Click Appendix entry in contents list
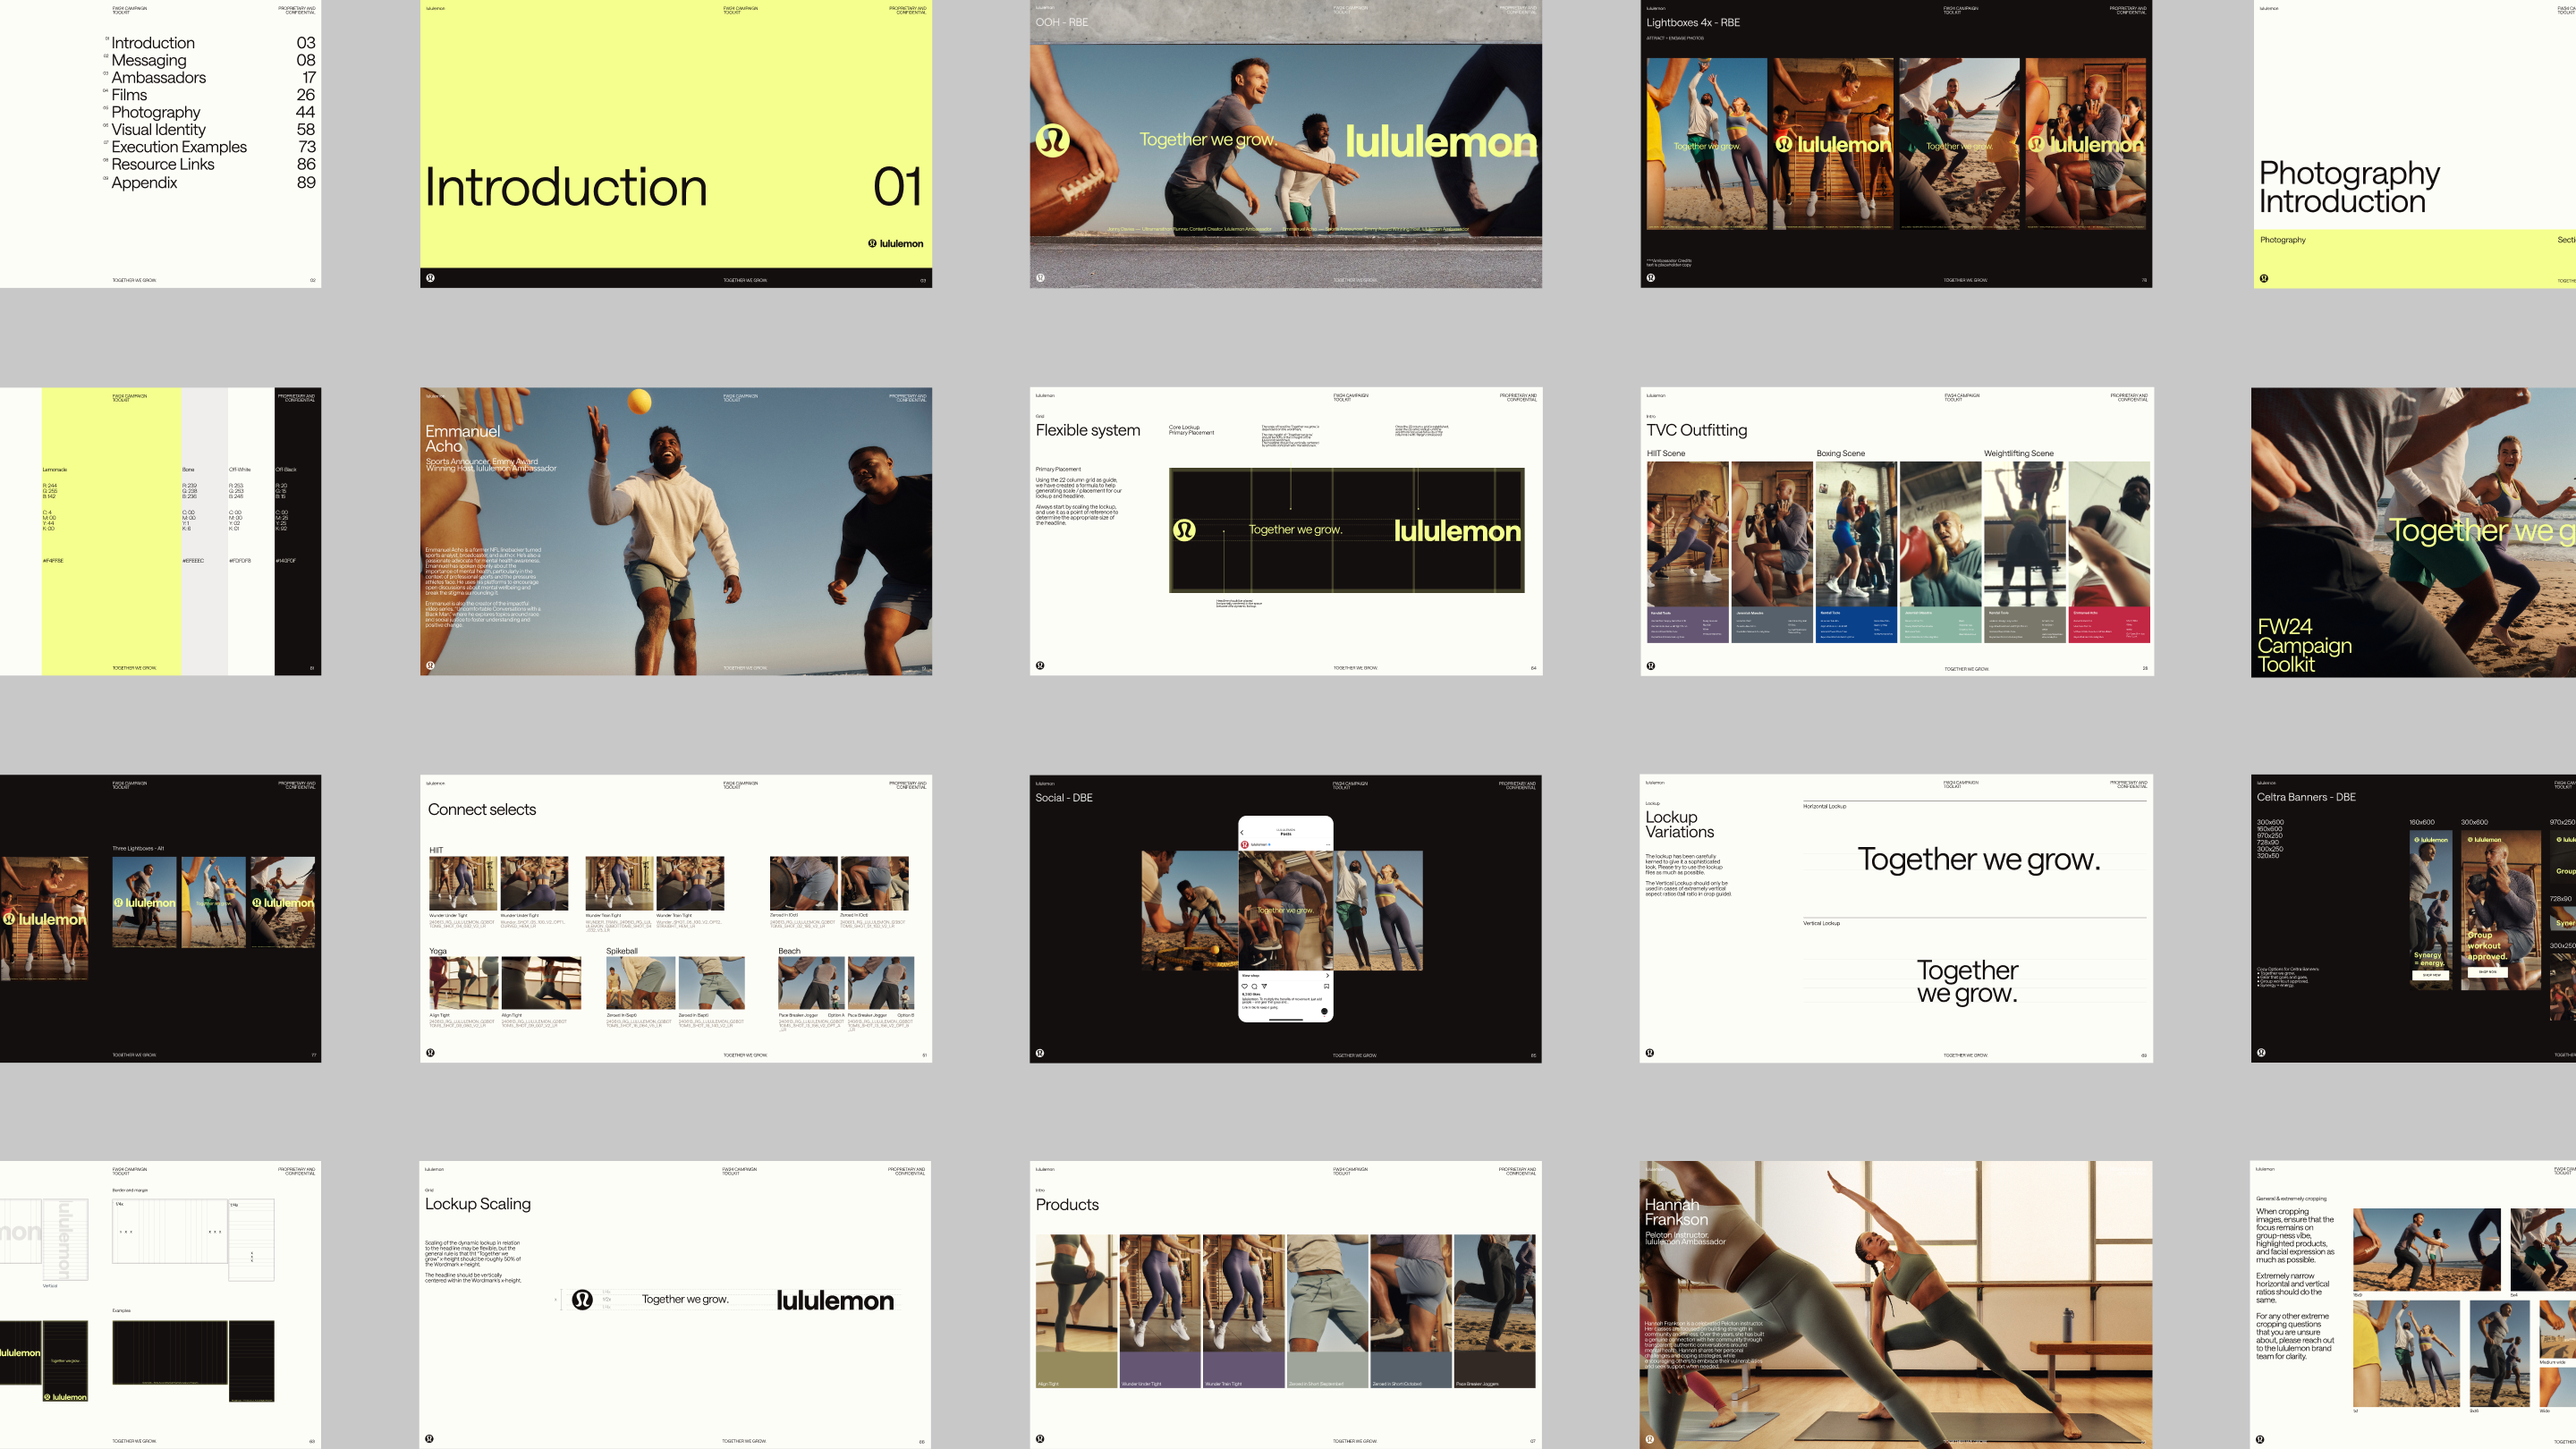The height and width of the screenshot is (1449, 2576). tap(144, 182)
